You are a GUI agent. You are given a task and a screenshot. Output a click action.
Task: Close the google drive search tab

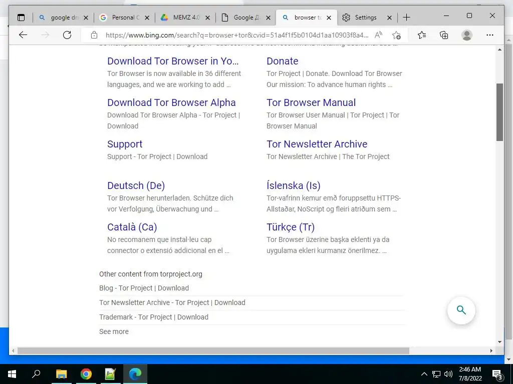pos(86,17)
